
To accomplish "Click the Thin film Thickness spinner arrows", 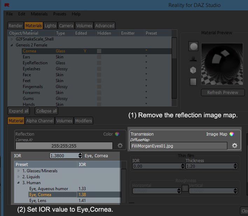I will [235, 166].
